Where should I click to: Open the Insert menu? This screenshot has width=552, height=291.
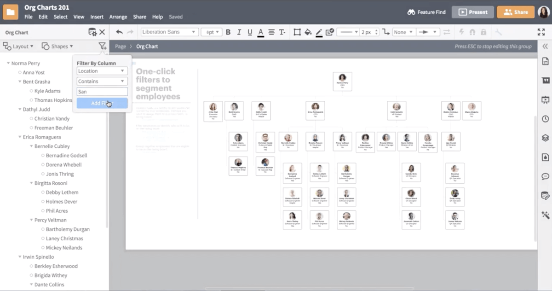(97, 17)
